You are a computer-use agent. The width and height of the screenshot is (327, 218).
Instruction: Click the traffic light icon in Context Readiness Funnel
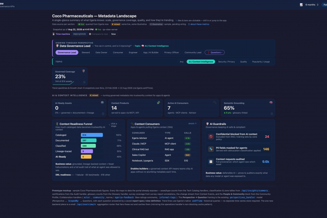pos(57,124)
